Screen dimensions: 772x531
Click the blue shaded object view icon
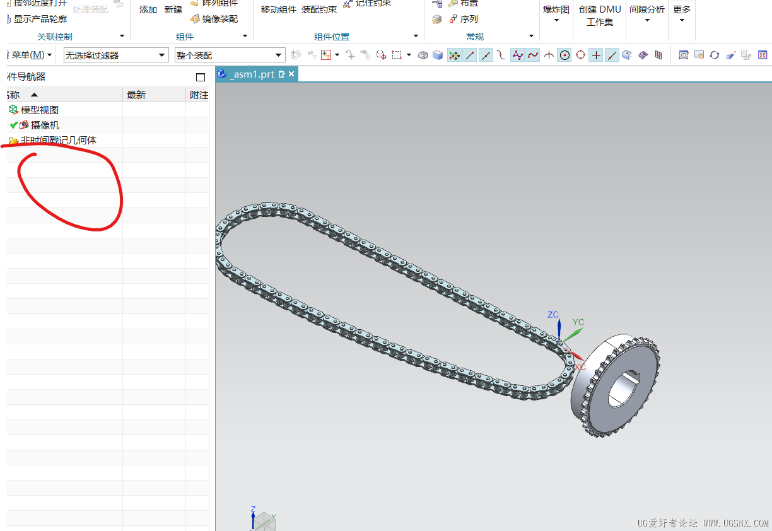point(731,55)
